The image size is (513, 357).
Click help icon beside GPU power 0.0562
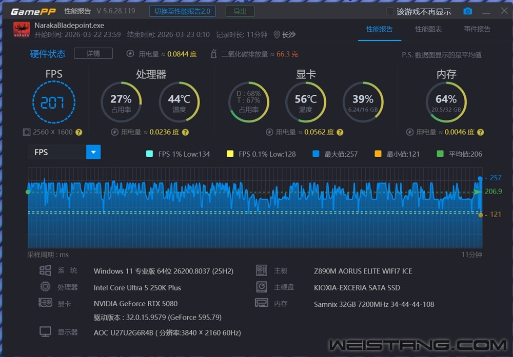click(340, 132)
